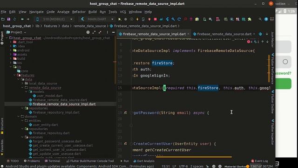Open the Problems tool window
298x168 pixels.
32,161
